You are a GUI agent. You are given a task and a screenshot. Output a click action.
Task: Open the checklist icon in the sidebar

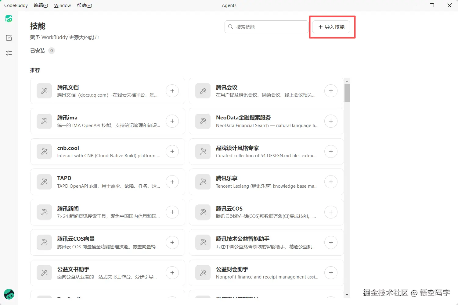coord(9,53)
